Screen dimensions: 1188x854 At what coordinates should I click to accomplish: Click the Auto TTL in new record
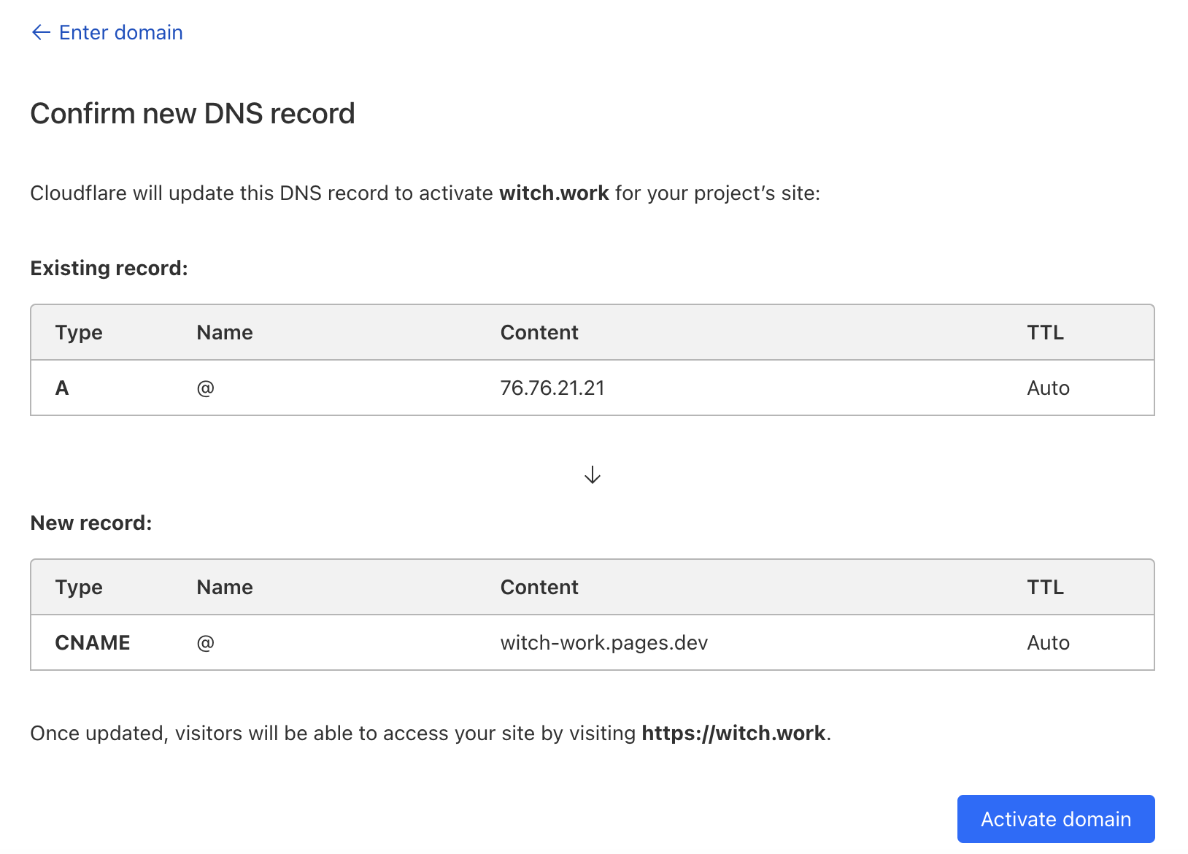coord(1048,642)
